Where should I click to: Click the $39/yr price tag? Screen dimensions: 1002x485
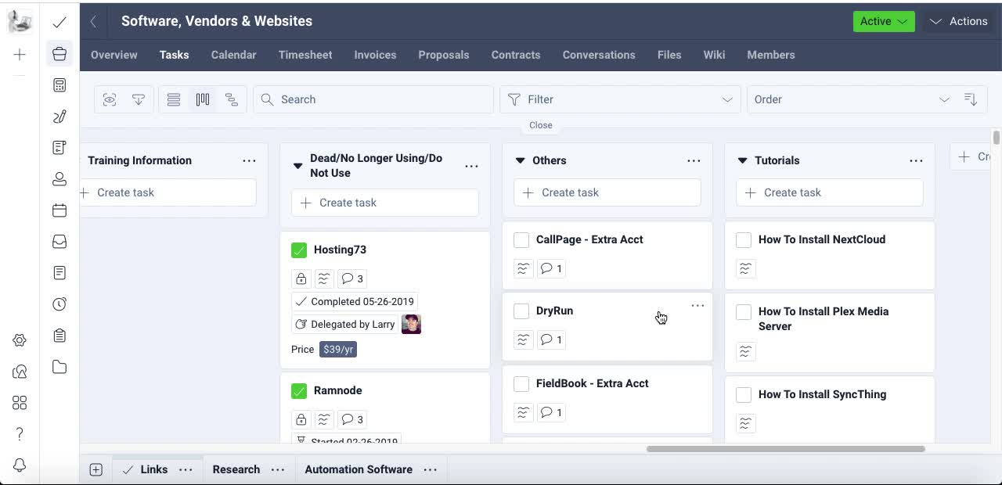[338, 350]
